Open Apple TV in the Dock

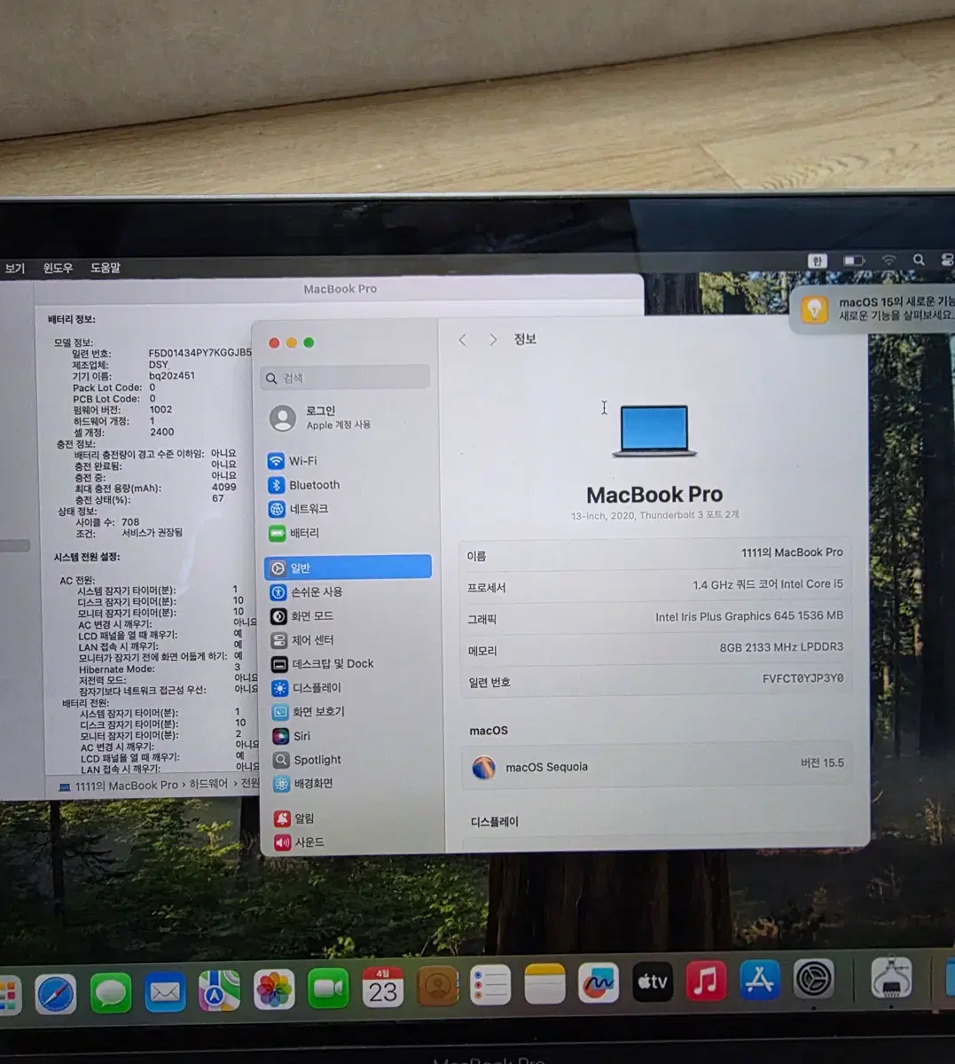point(653,982)
